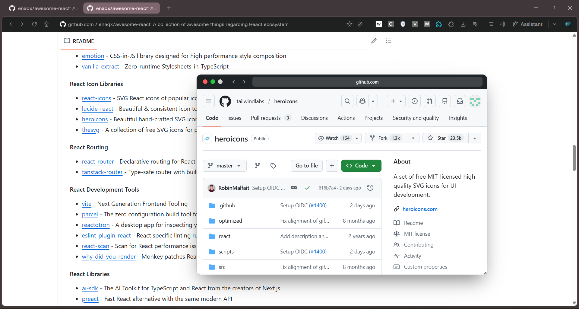The image size is (579, 309).
Task: Bookmark this page with the star icon
Action: (x=350, y=24)
